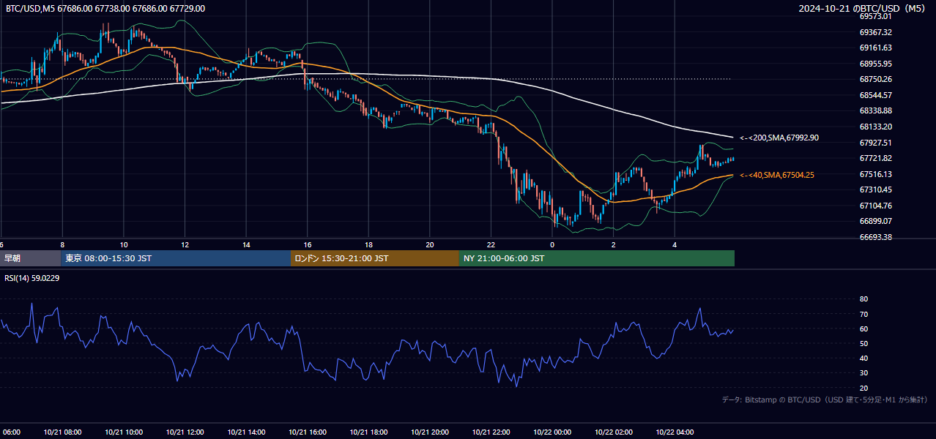Click the 68750.26 price axis label
The width and height of the screenshot is (936, 439).
[x=875, y=79]
